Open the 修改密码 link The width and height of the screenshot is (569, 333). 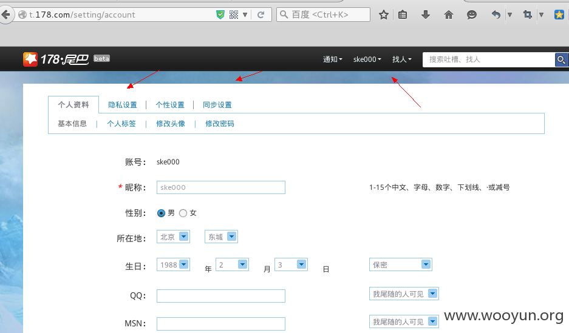pyautogui.click(x=220, y=124)
